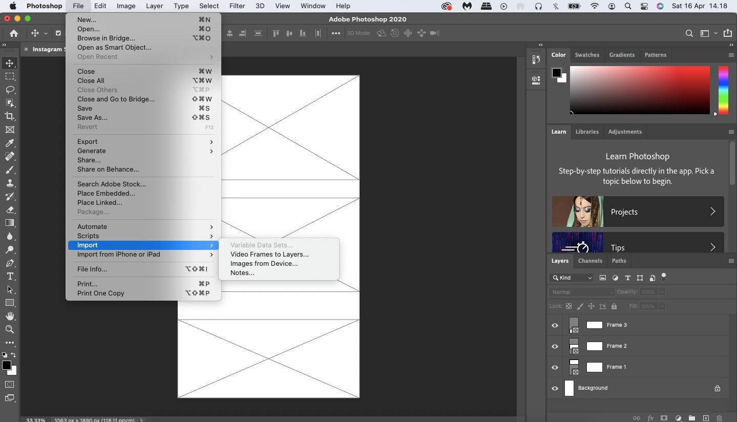Hide the Frame 3 layer
The height and width of the screenshot is (422, 737).
pyautogui.click(x=555, y=325)
